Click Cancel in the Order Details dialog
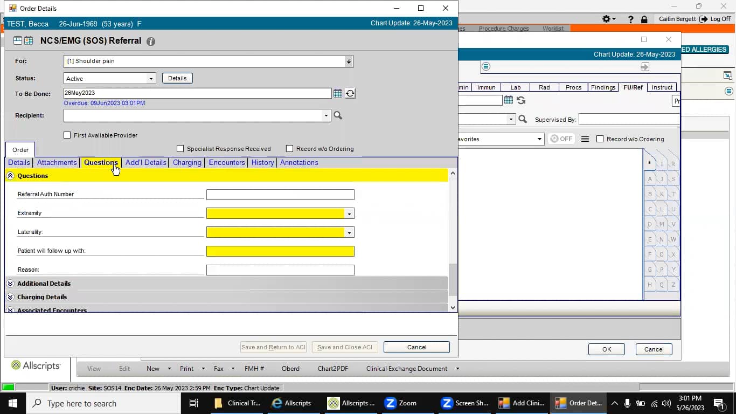 tap(416, 347)
